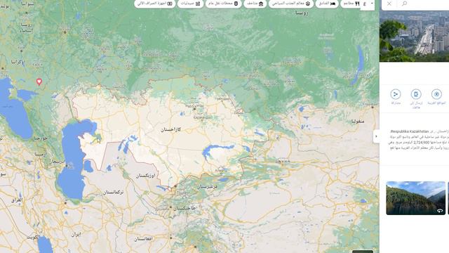This screenshot has height=253, width=449.
Task: Click the red heart saved-place pin
Action: pos(39,82)
